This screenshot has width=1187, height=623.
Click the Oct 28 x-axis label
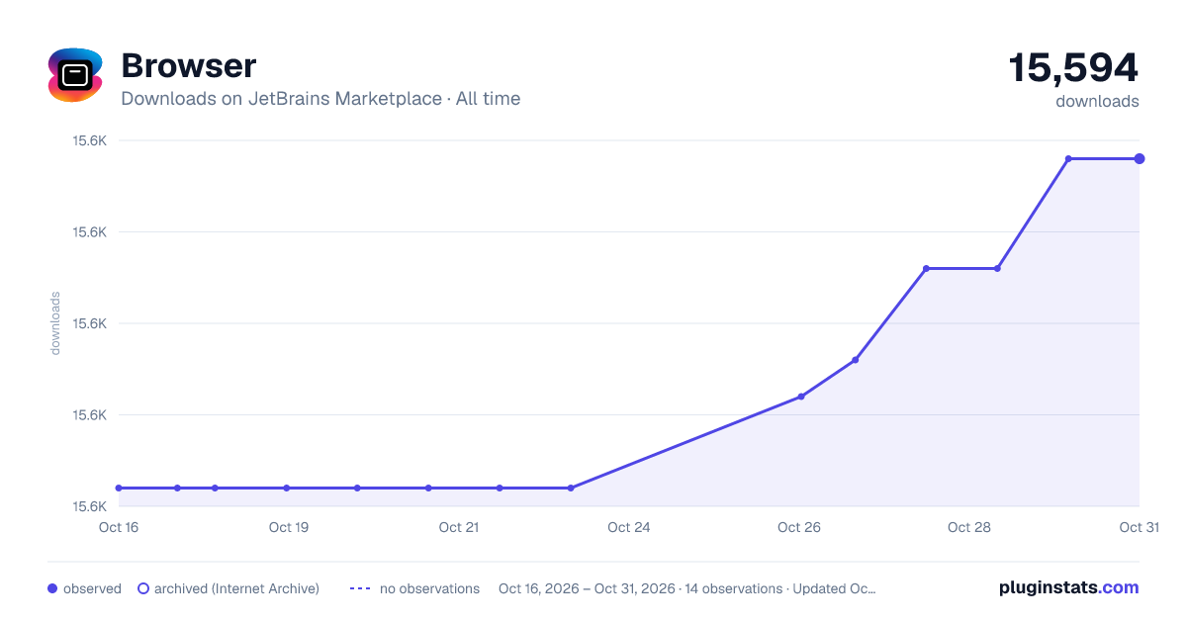(x=969, y=527)
